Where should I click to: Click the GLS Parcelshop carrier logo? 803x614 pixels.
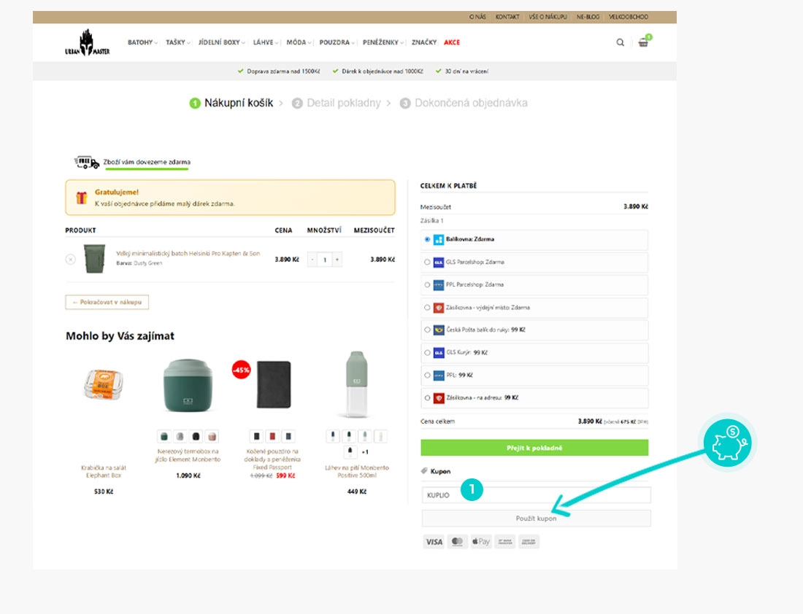[x=439, y=262]
